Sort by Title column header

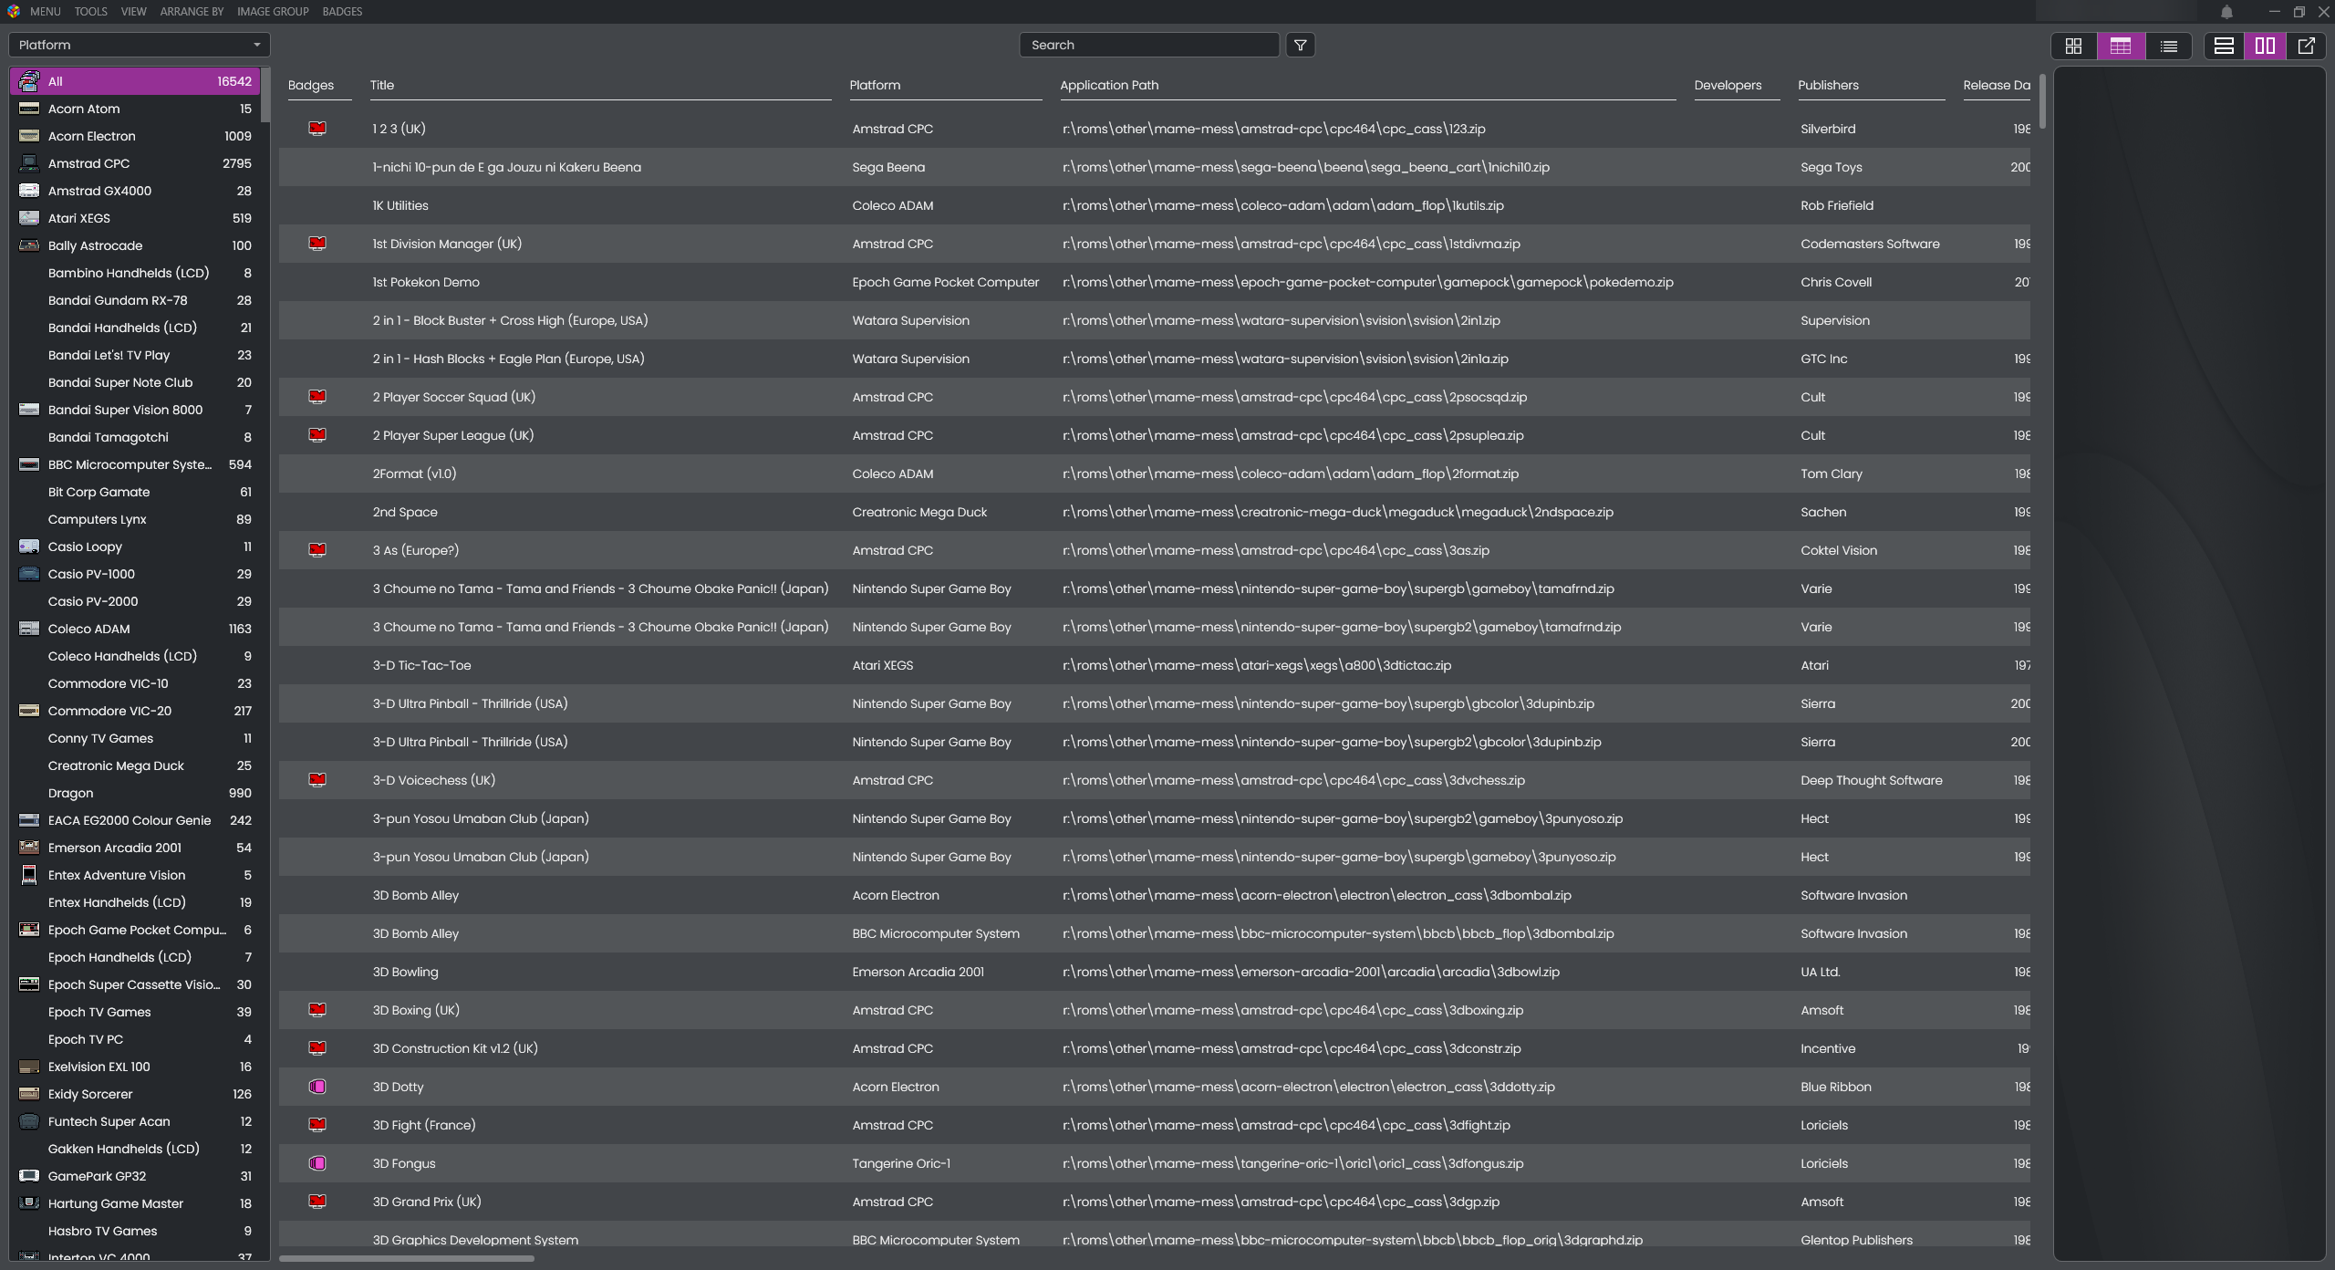(x=382, y=85)
